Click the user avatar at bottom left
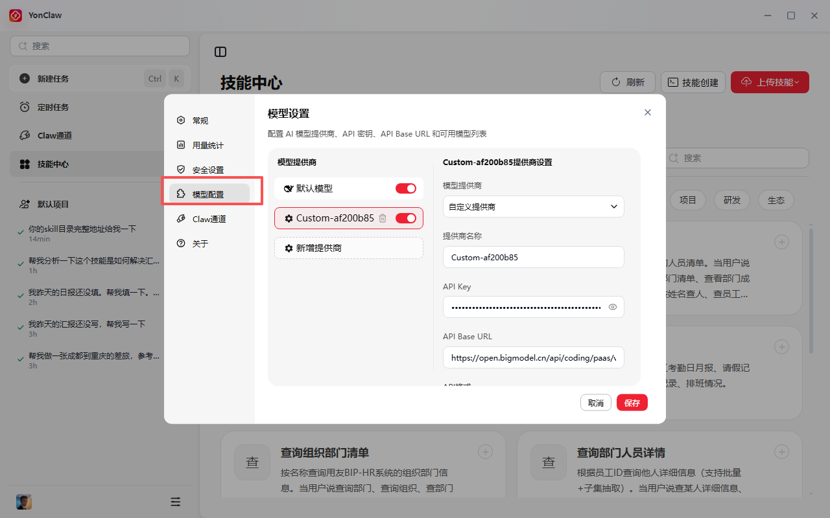830x518 pixels. tap(24, 502)
